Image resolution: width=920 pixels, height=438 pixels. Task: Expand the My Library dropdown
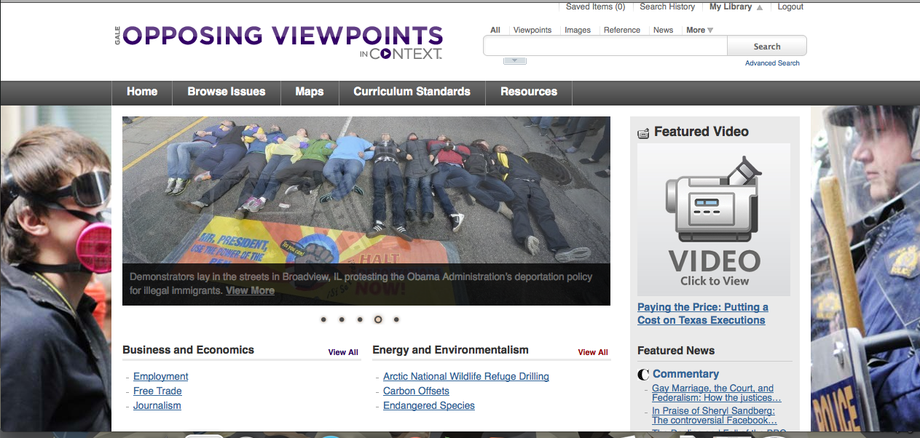(x=736, y=7)
